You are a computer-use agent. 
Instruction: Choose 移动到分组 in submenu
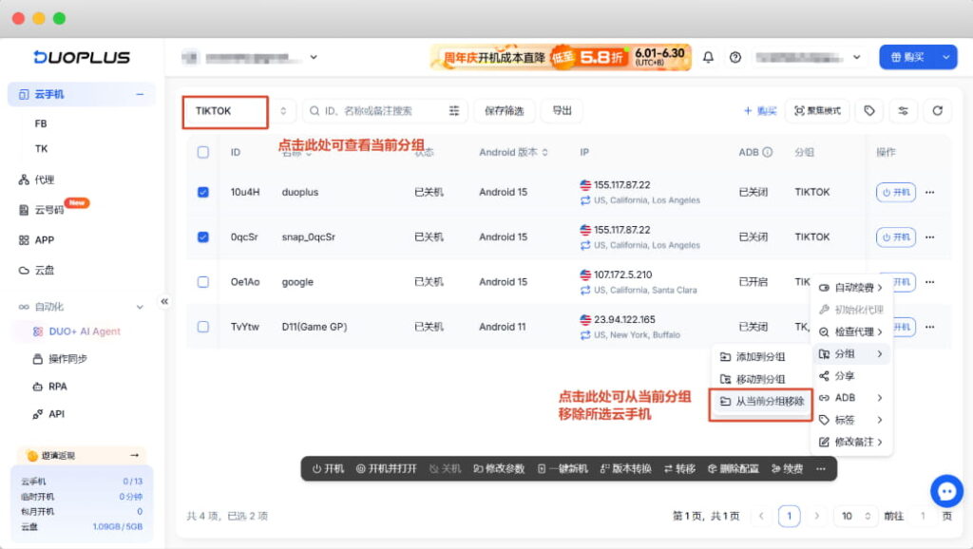761,379
